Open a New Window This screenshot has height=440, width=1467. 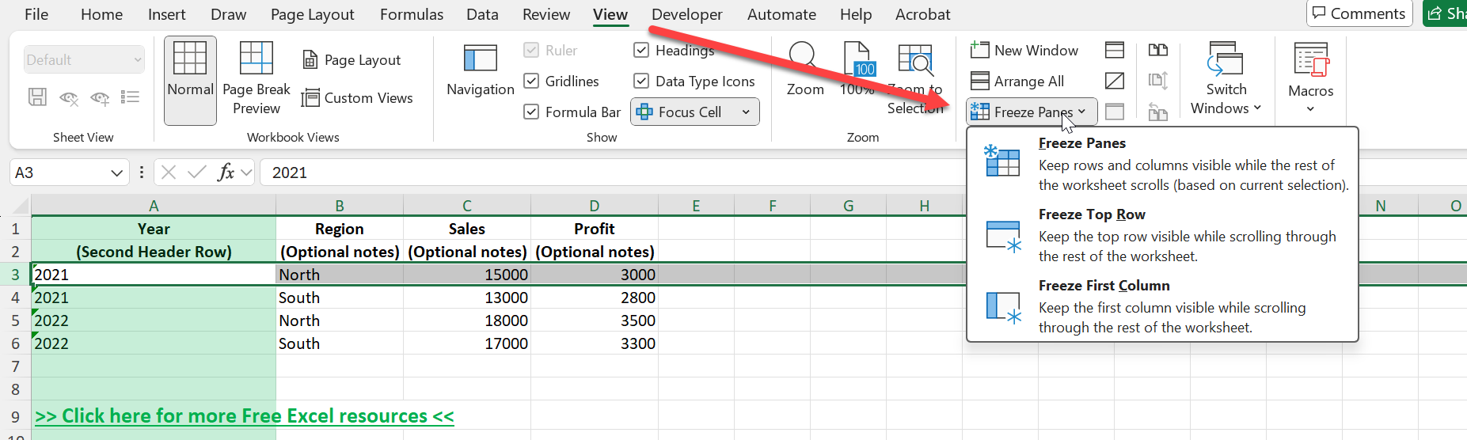pos(1024,51)
